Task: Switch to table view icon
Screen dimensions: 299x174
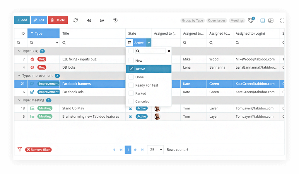Action: click(x=263, y=21)
